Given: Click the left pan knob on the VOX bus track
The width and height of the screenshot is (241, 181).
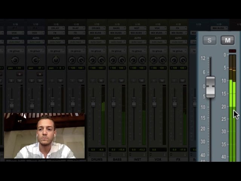Looking at the screenshot, I should pyautogui.click(x=154, y=60).
